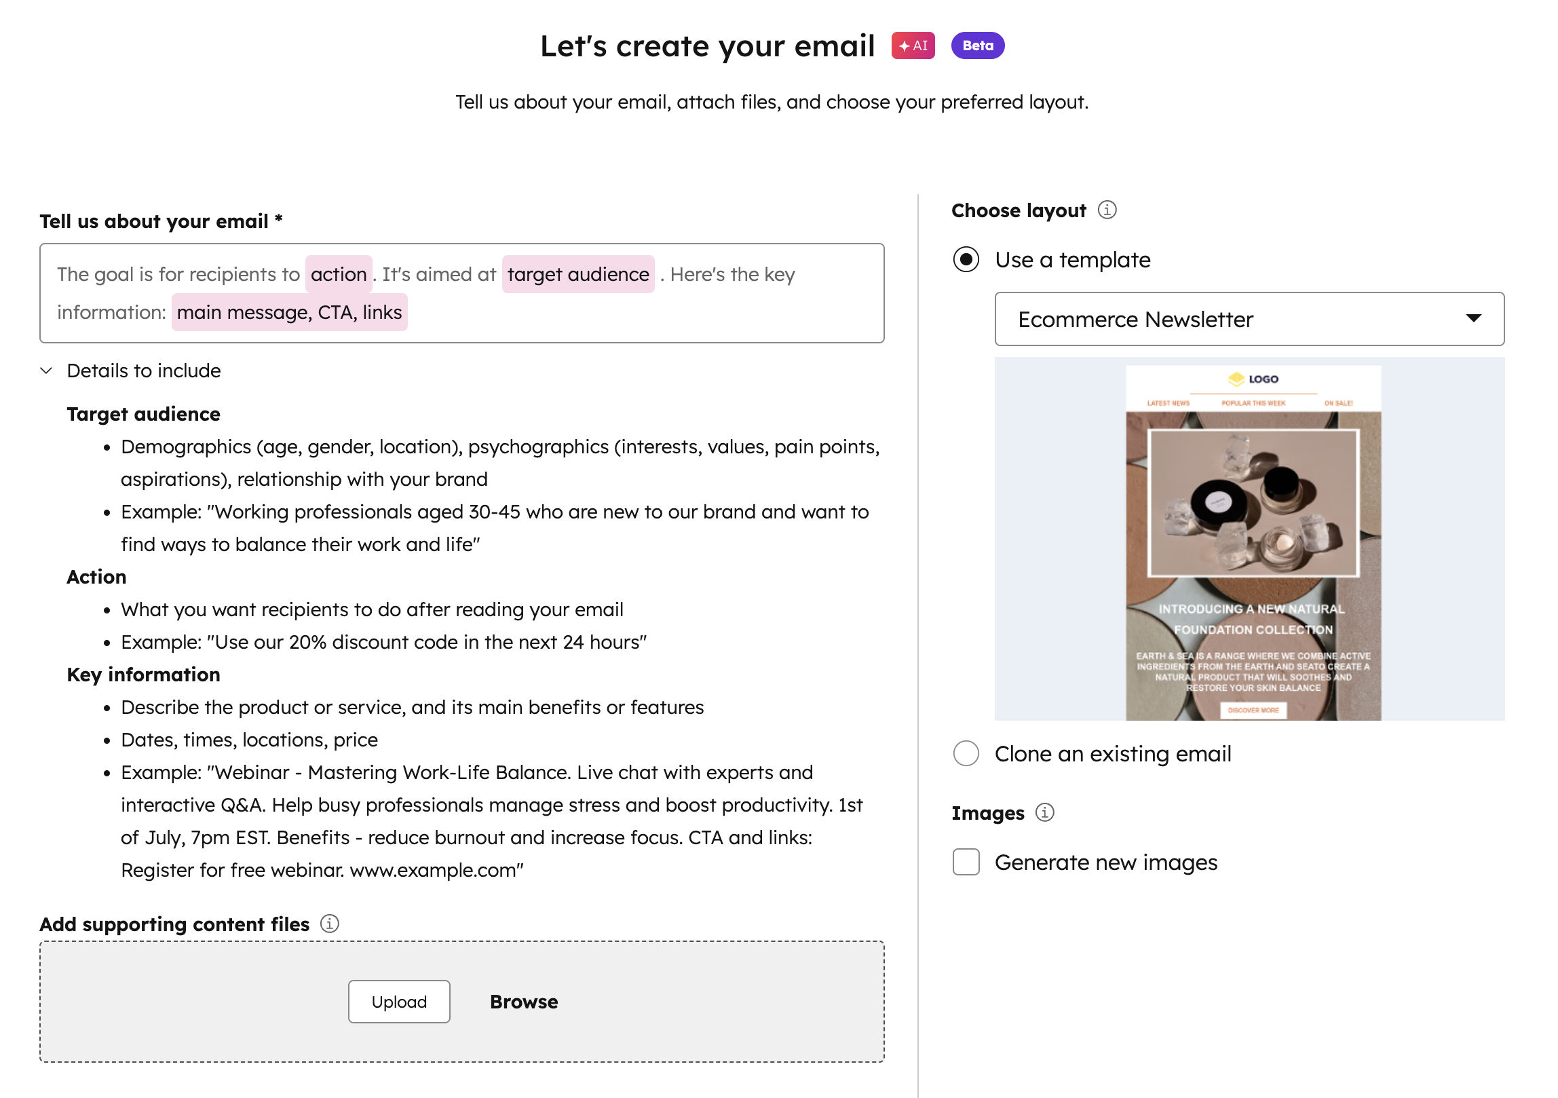This screenshot has width=1558, height=1098.
Task: Click 'What you want recipients to do' bullet
Action: tap(372, 609)
